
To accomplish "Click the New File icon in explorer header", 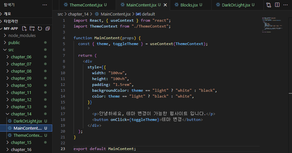I will [x=24, y=29].
